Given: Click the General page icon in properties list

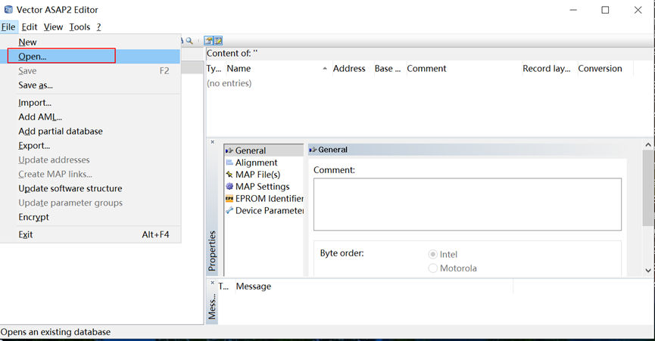Looking at the screenshot, I should (229, 150).
